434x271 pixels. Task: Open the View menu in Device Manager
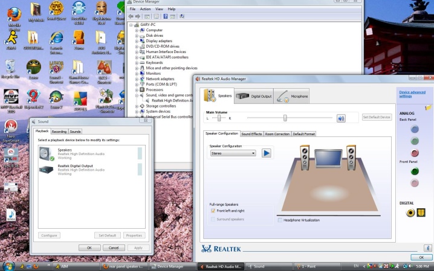[x=159, y=9]
